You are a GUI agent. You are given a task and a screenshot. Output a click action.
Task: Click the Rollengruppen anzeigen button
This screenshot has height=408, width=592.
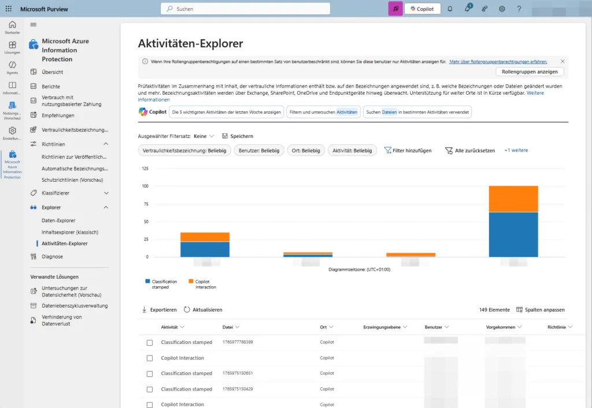(530, 72)
